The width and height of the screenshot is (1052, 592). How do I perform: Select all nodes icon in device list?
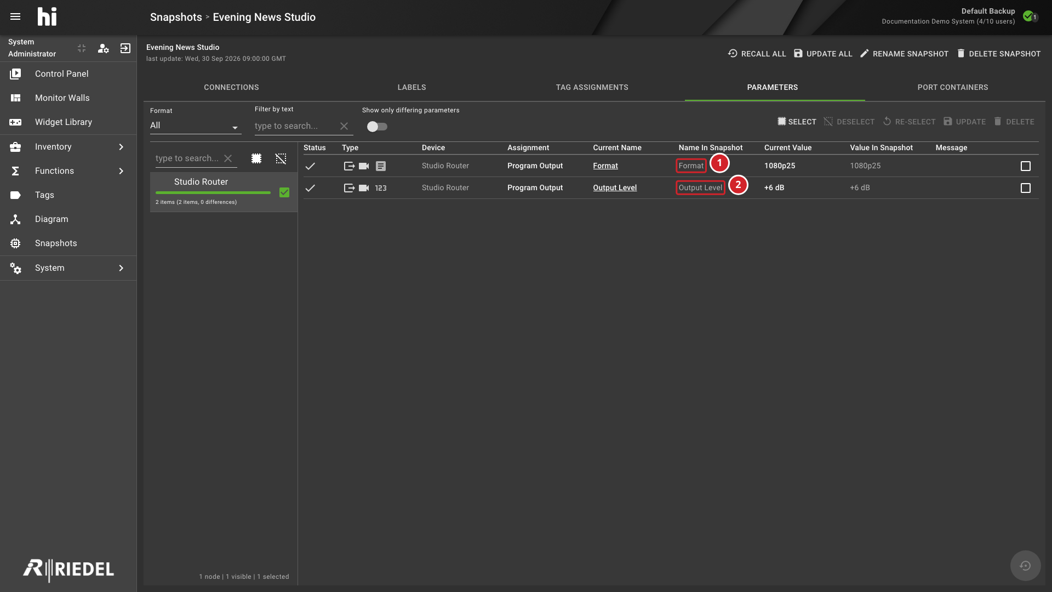coord(256,158)
